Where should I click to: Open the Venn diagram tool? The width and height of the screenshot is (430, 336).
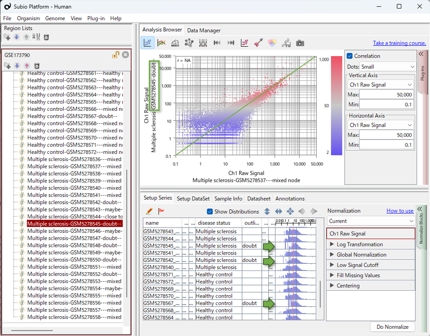(x=272, y=42)
